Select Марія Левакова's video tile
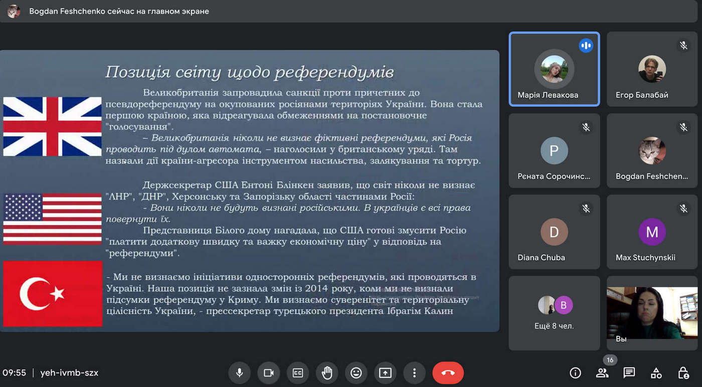Screen dimensions: 702x387 click(x=554, y=69)
